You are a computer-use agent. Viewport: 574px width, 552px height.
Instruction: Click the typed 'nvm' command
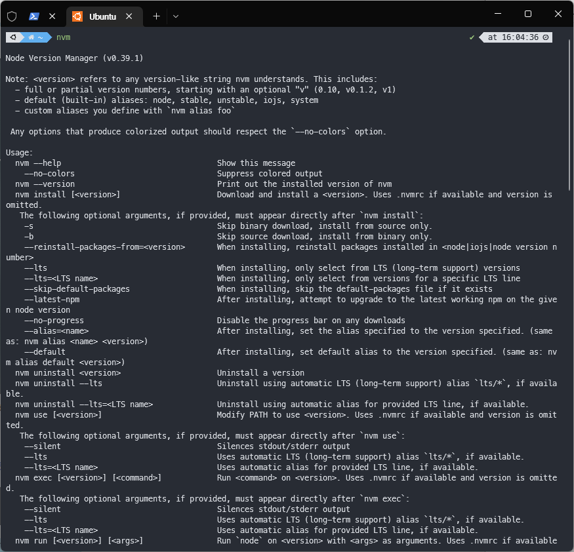click(x=64, y=37)
